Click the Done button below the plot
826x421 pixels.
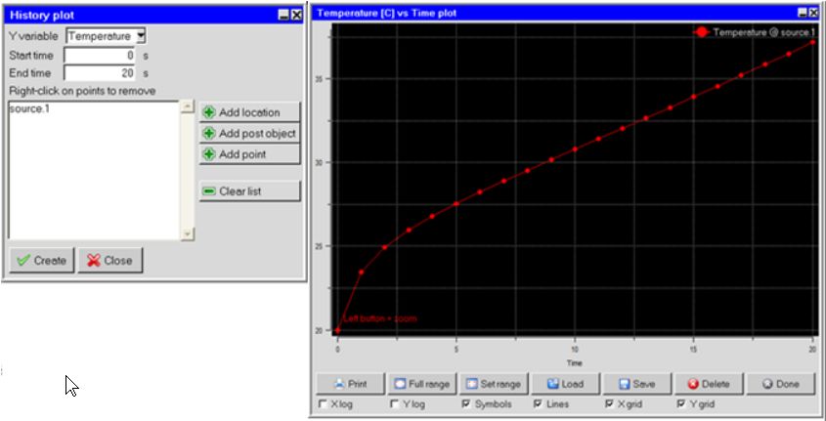click(781, 384)
